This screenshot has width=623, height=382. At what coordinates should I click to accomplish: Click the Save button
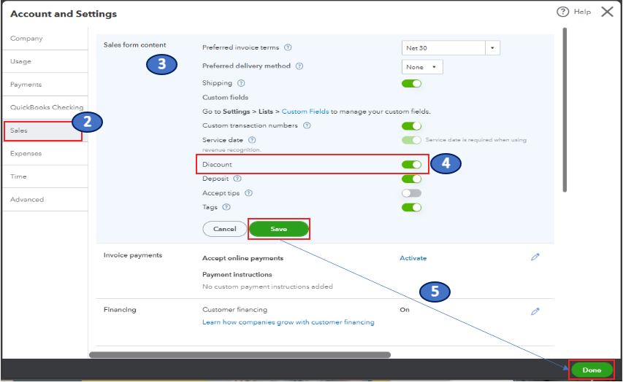pyautogui.click(x=279, y=229)
